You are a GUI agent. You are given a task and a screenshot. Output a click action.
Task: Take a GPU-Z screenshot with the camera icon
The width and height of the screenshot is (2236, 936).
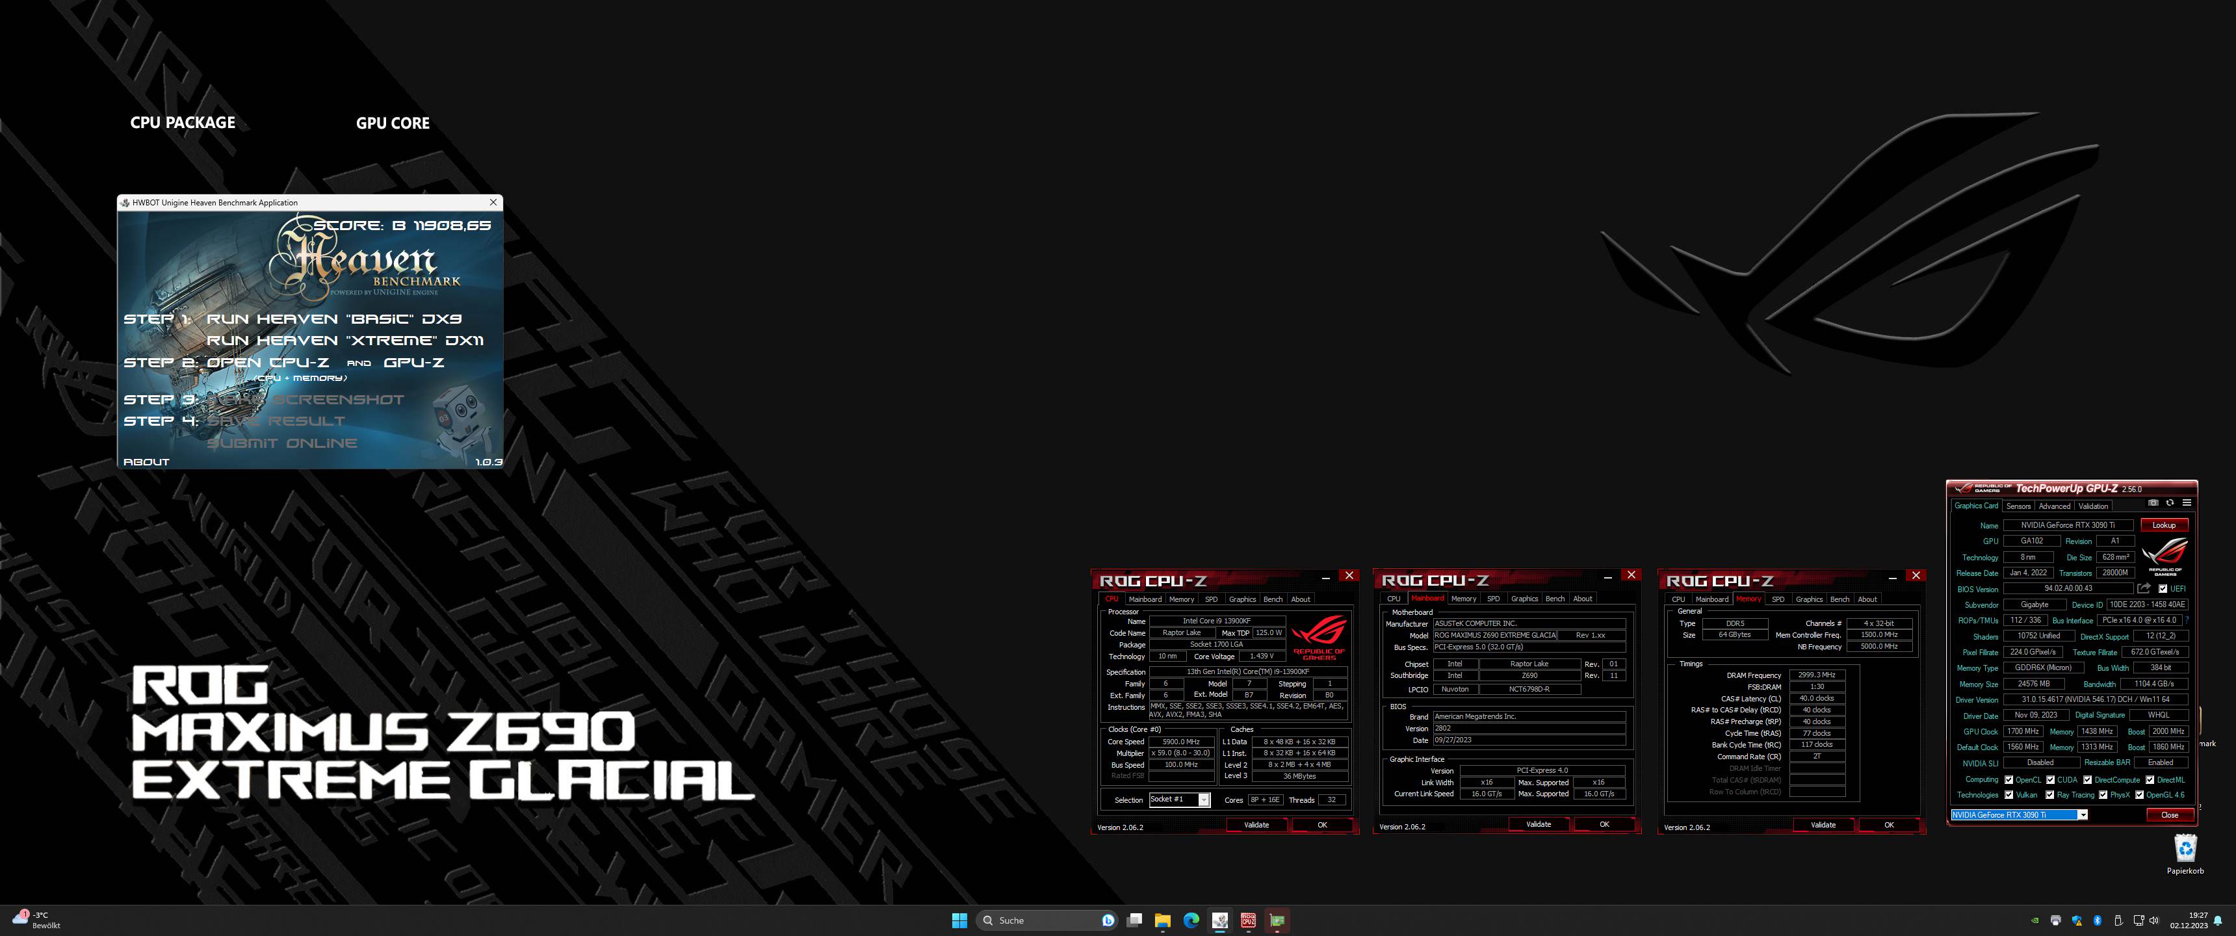[x=2153, y=502]
